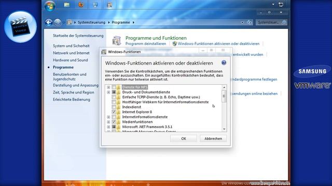This screenshot has height=186, width=332.
Task: Uncheck the Medienfunktionen checkbox
Action: (x=114, y=122)
